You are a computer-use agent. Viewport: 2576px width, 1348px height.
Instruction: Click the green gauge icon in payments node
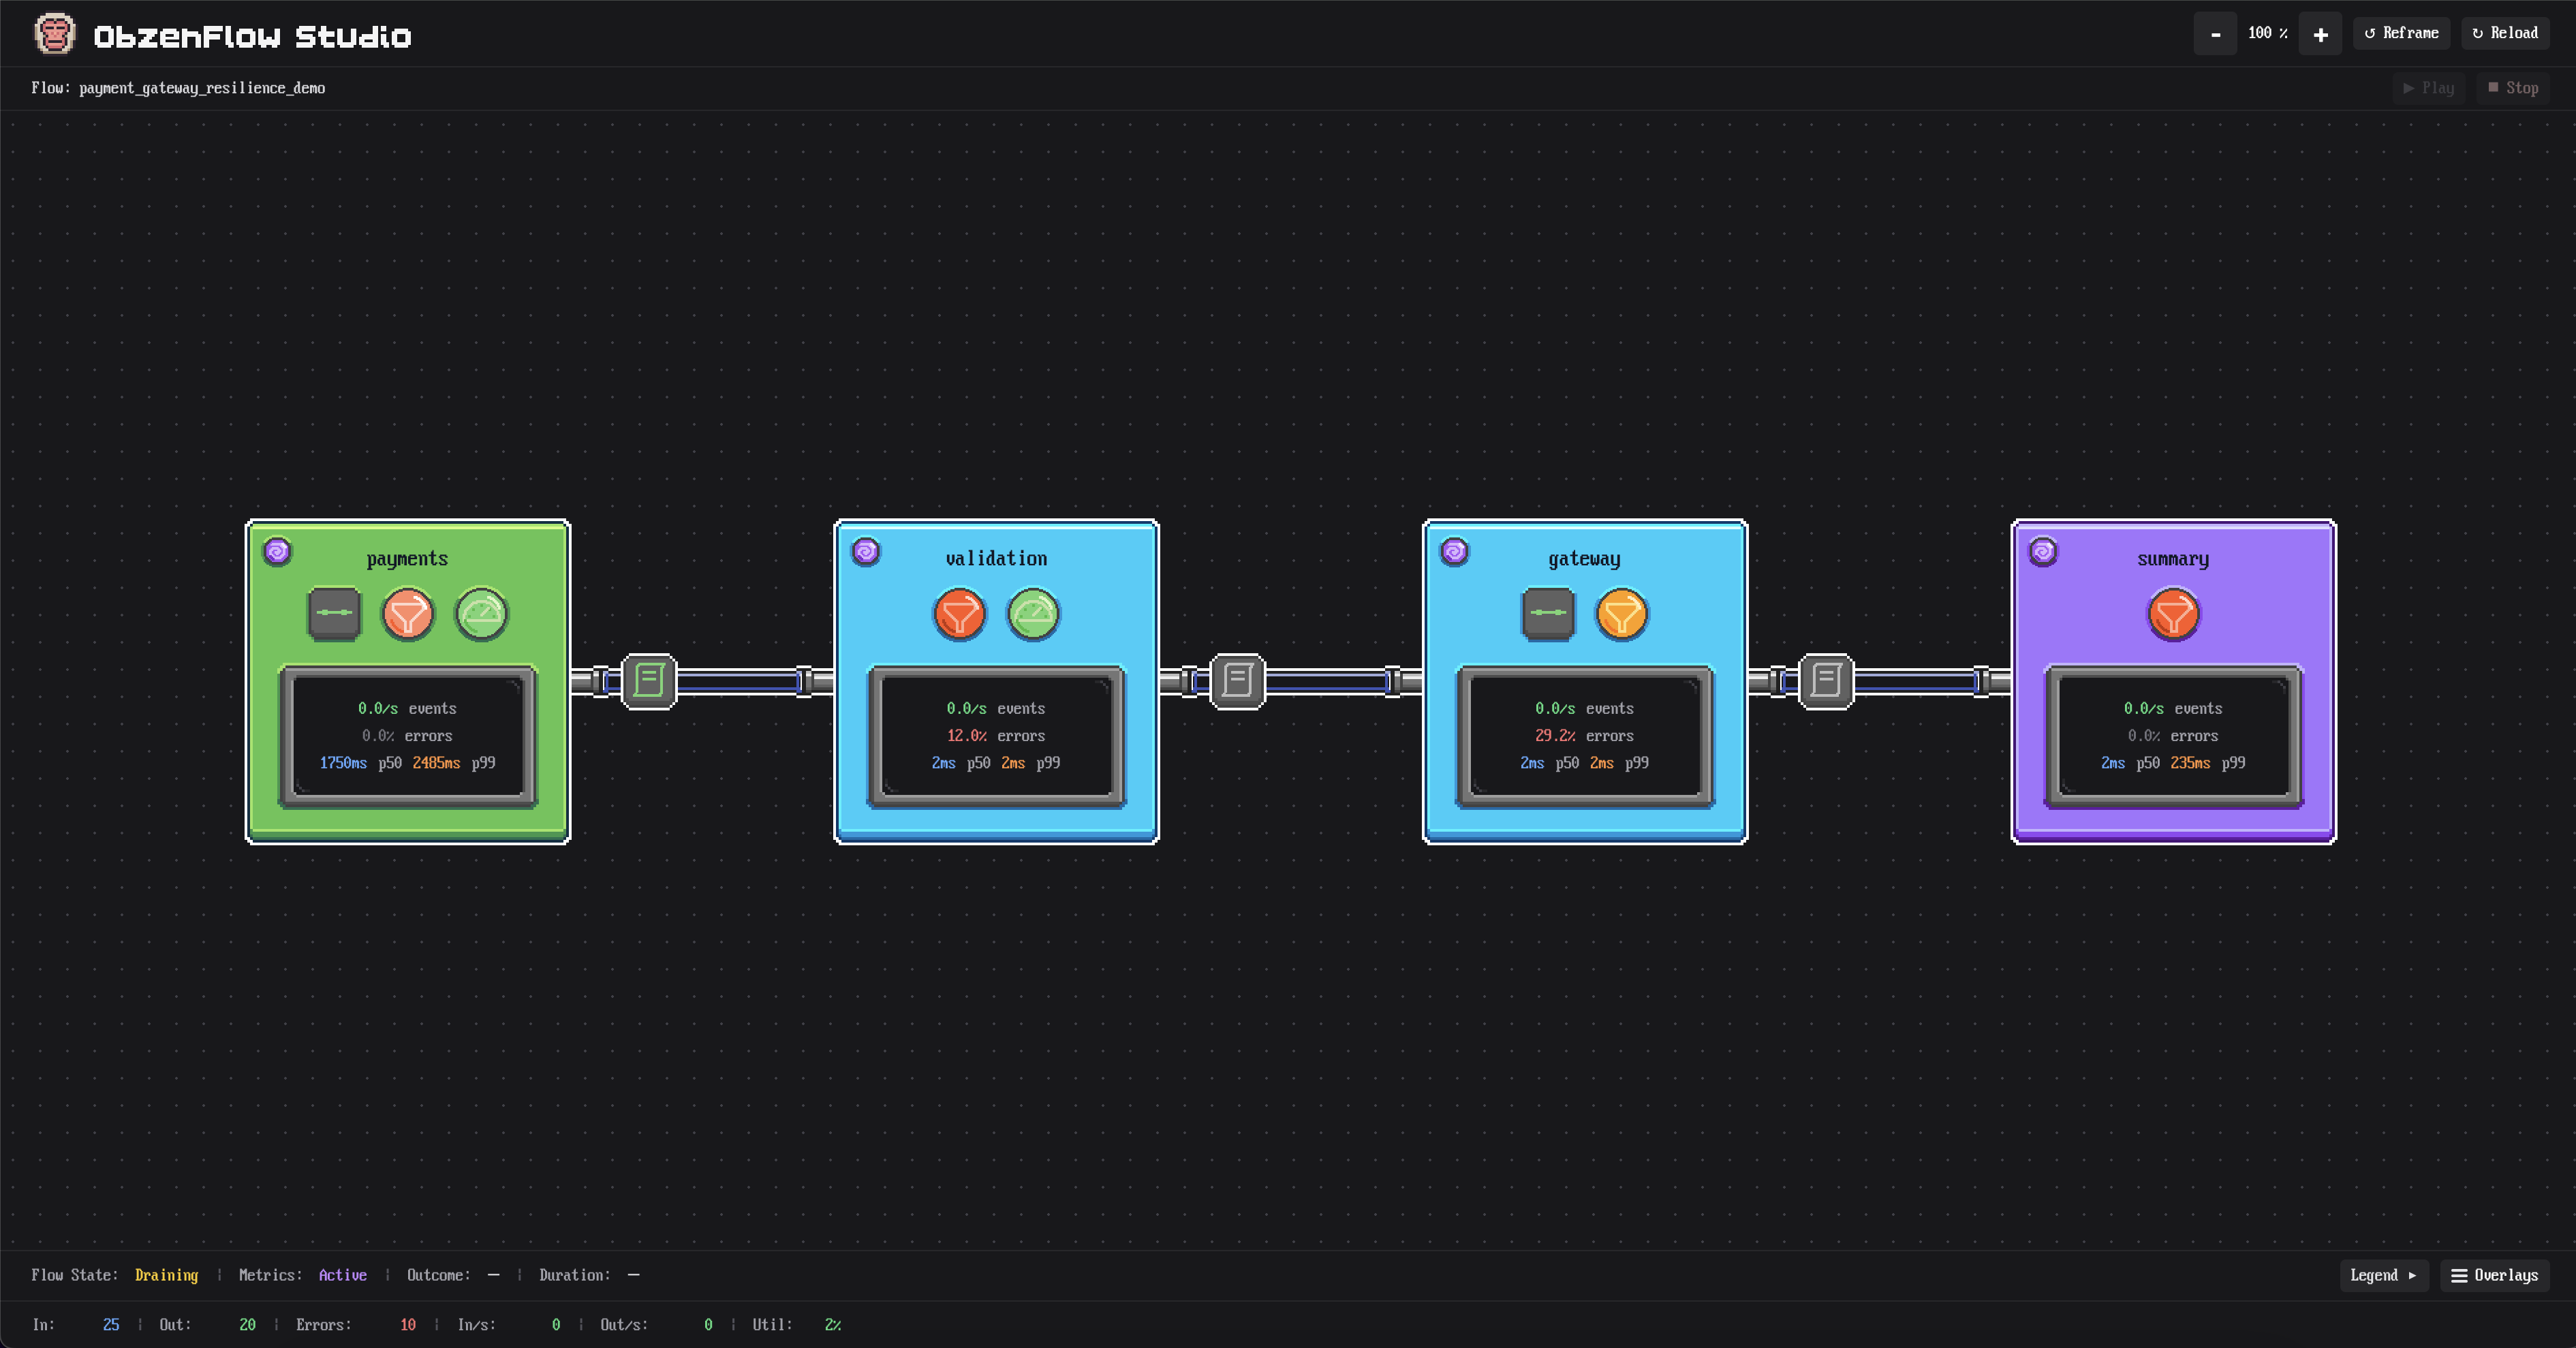pos(482,613)
